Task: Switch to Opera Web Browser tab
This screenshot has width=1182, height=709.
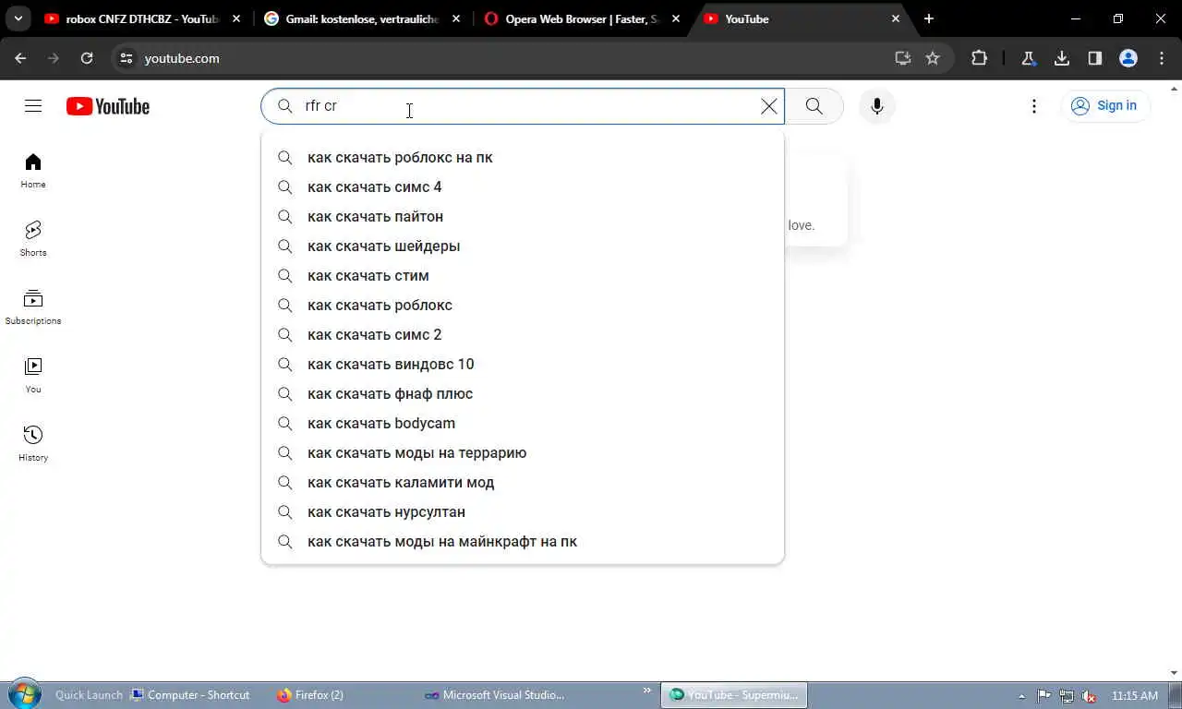Action: pyautogui.click(x=584, y=18)
